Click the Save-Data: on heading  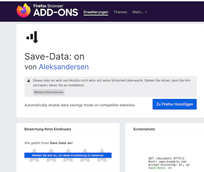coord(54,56)
